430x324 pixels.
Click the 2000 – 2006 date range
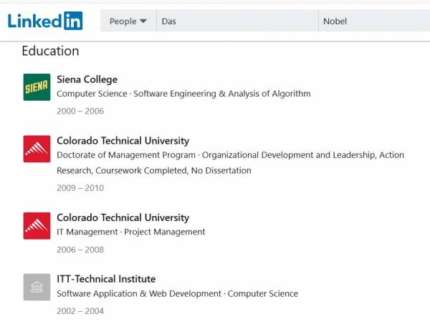coord(80,111)
